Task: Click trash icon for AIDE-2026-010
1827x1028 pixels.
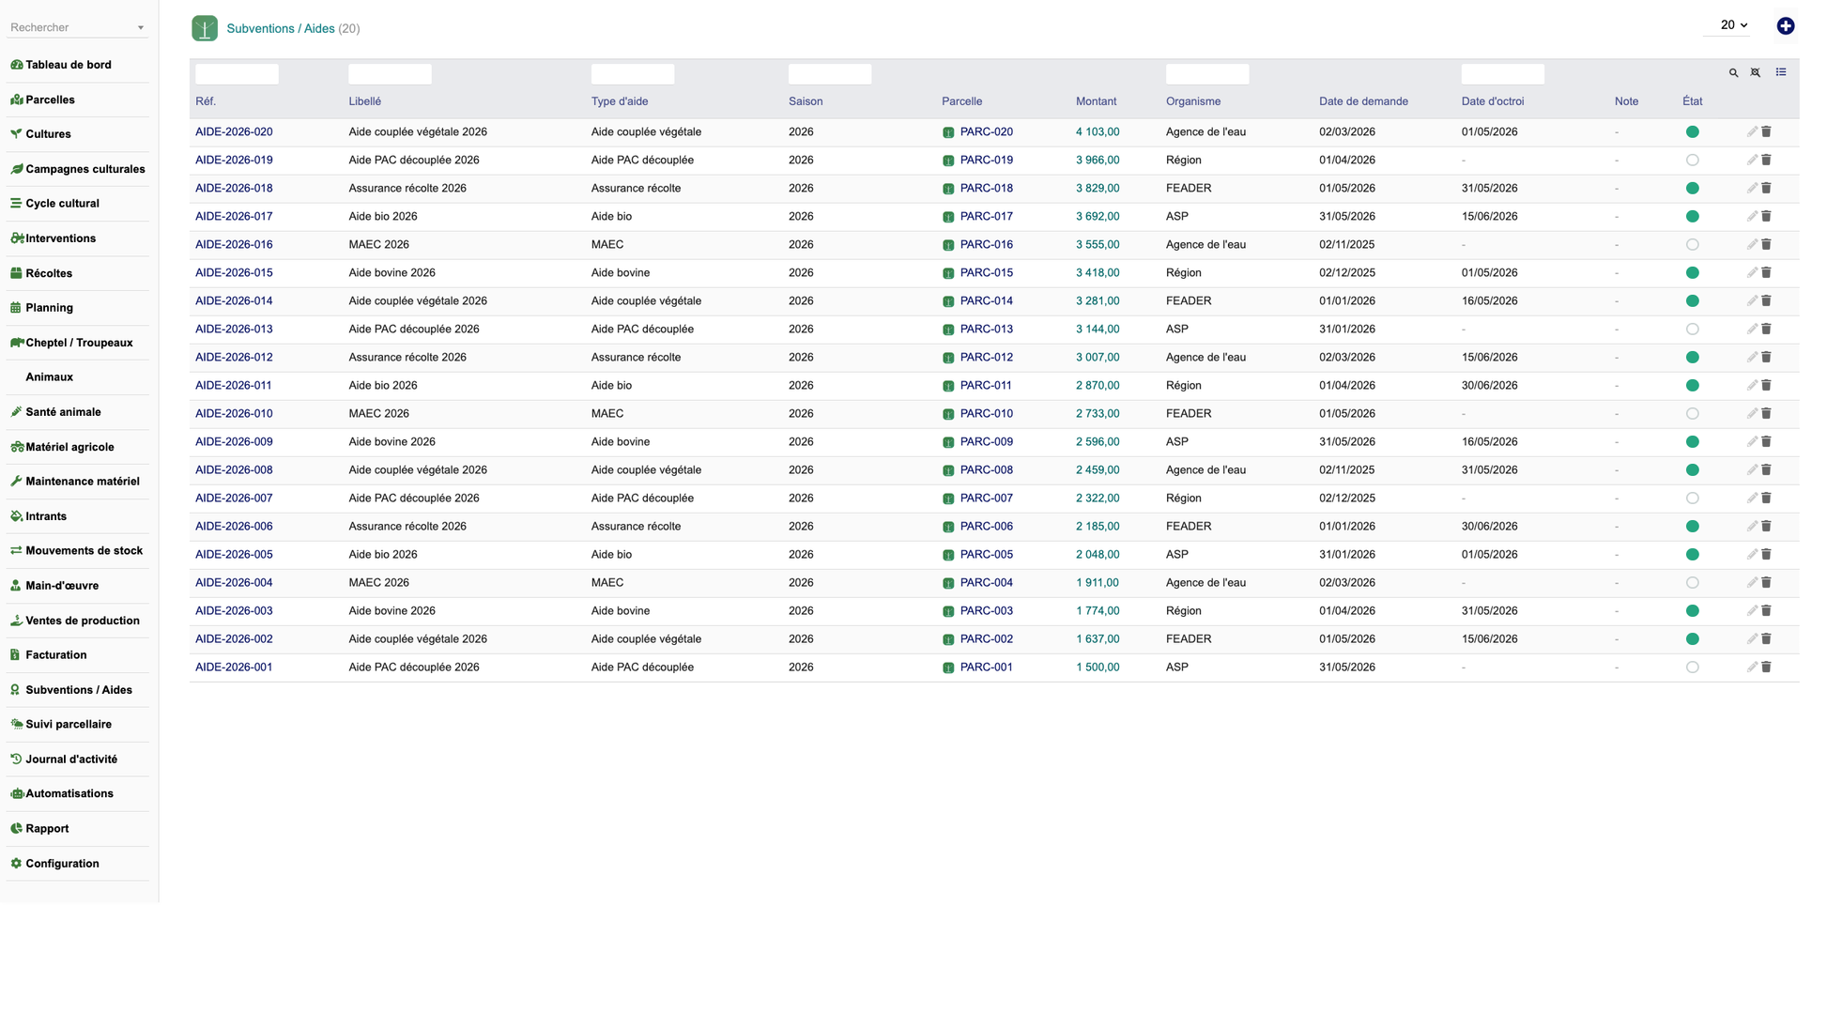Action: tap(1765, 414)
